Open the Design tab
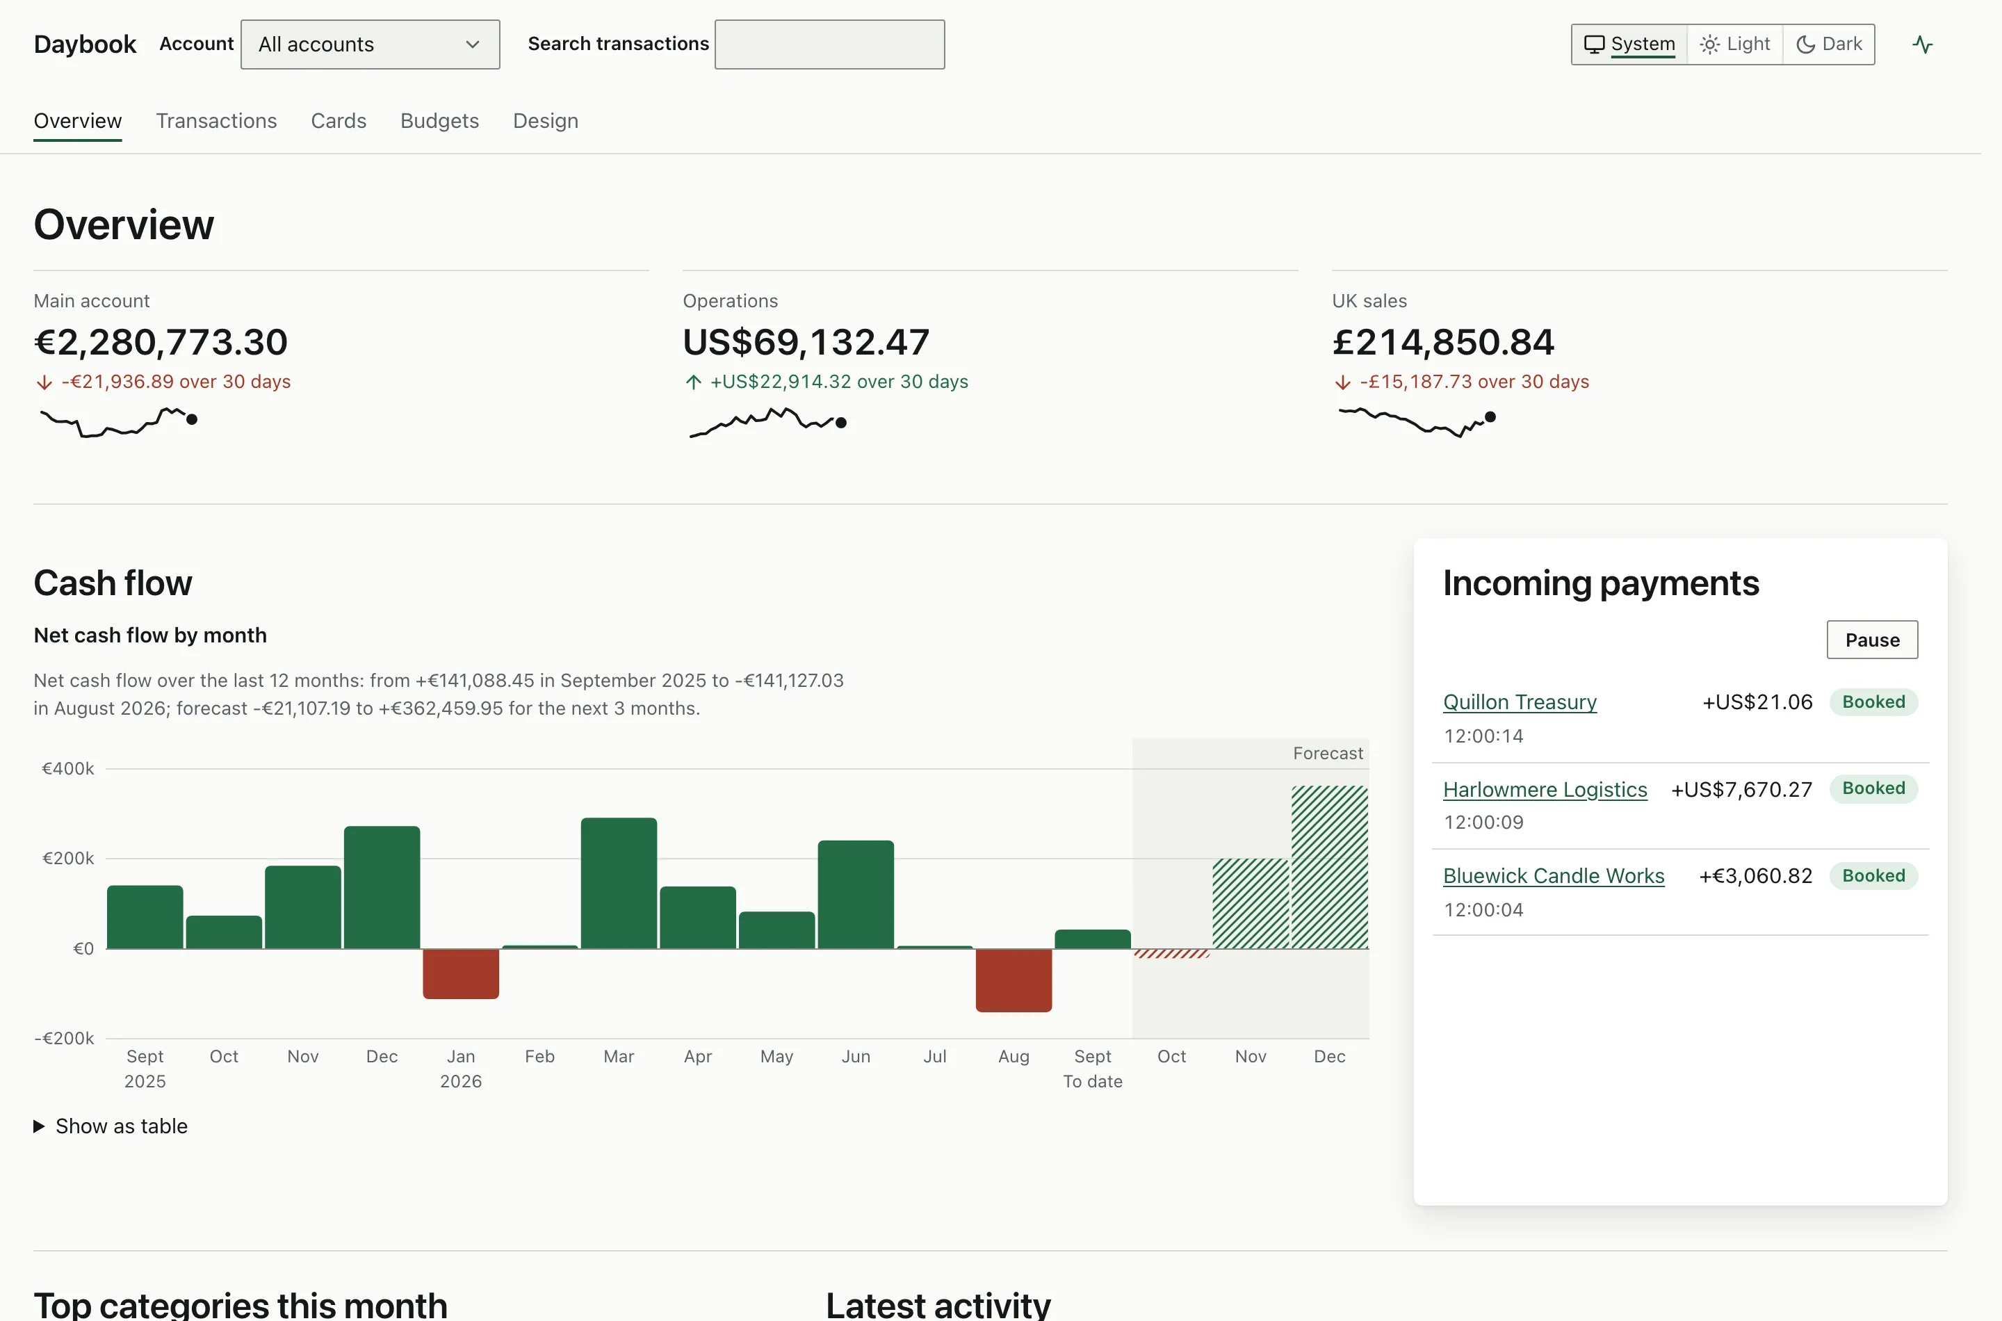The height and width of the screenshot is (1321, 2002). point(546,120)
